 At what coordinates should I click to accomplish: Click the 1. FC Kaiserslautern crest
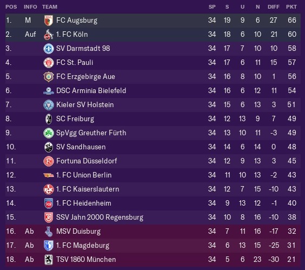[49, 189]
